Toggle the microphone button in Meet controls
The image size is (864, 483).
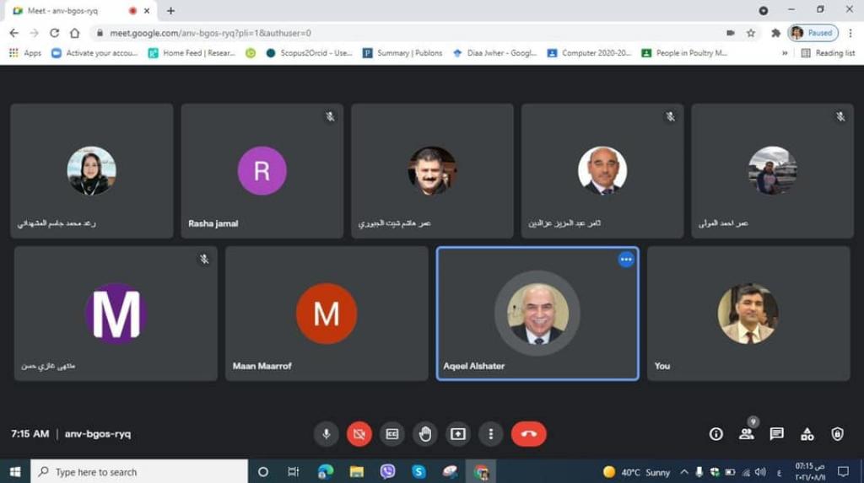pyautogui.click(x=326, y=434)
